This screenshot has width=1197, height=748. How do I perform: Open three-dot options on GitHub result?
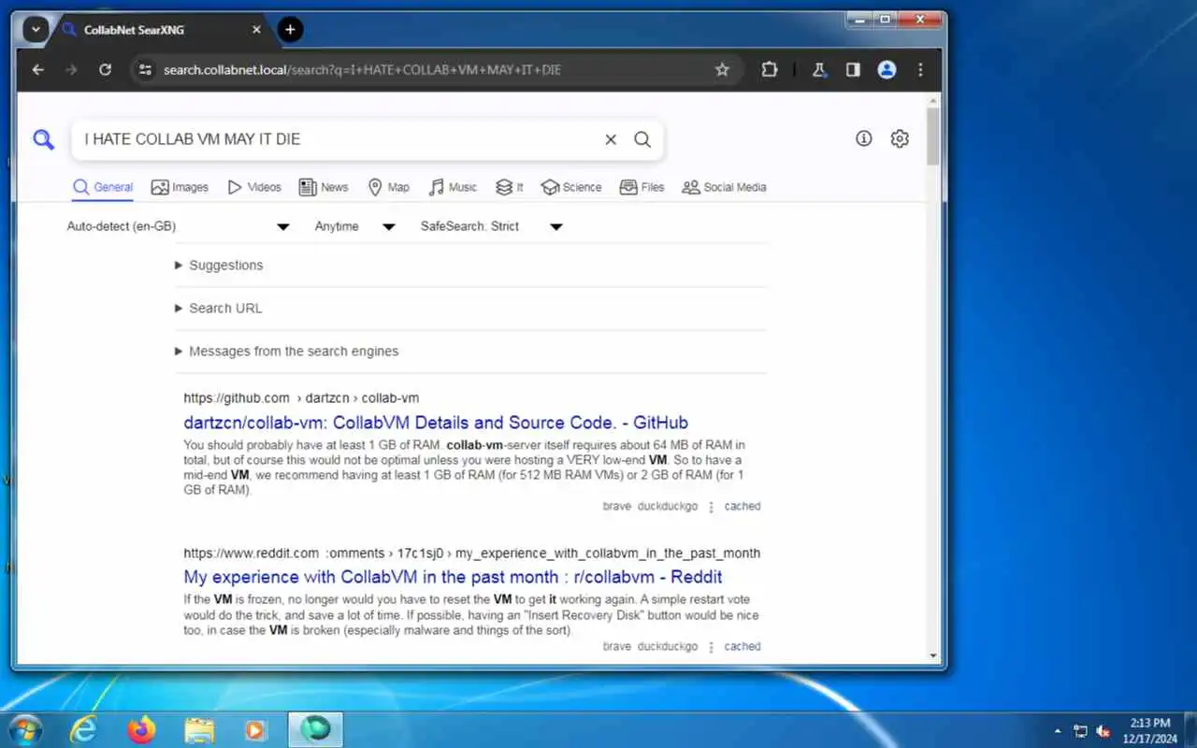click(711, 507)
